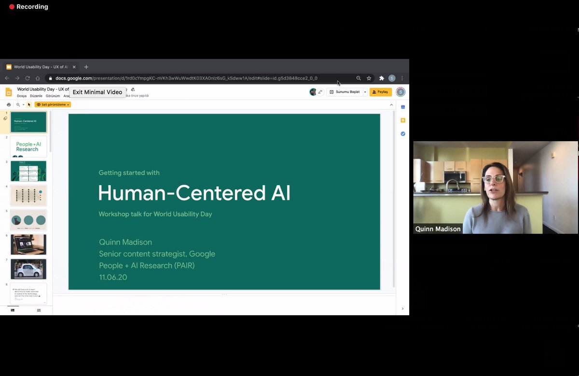
Task: Expand the Sunumu Başlat dropdown arrow
Action: click(x=365, y=92)
